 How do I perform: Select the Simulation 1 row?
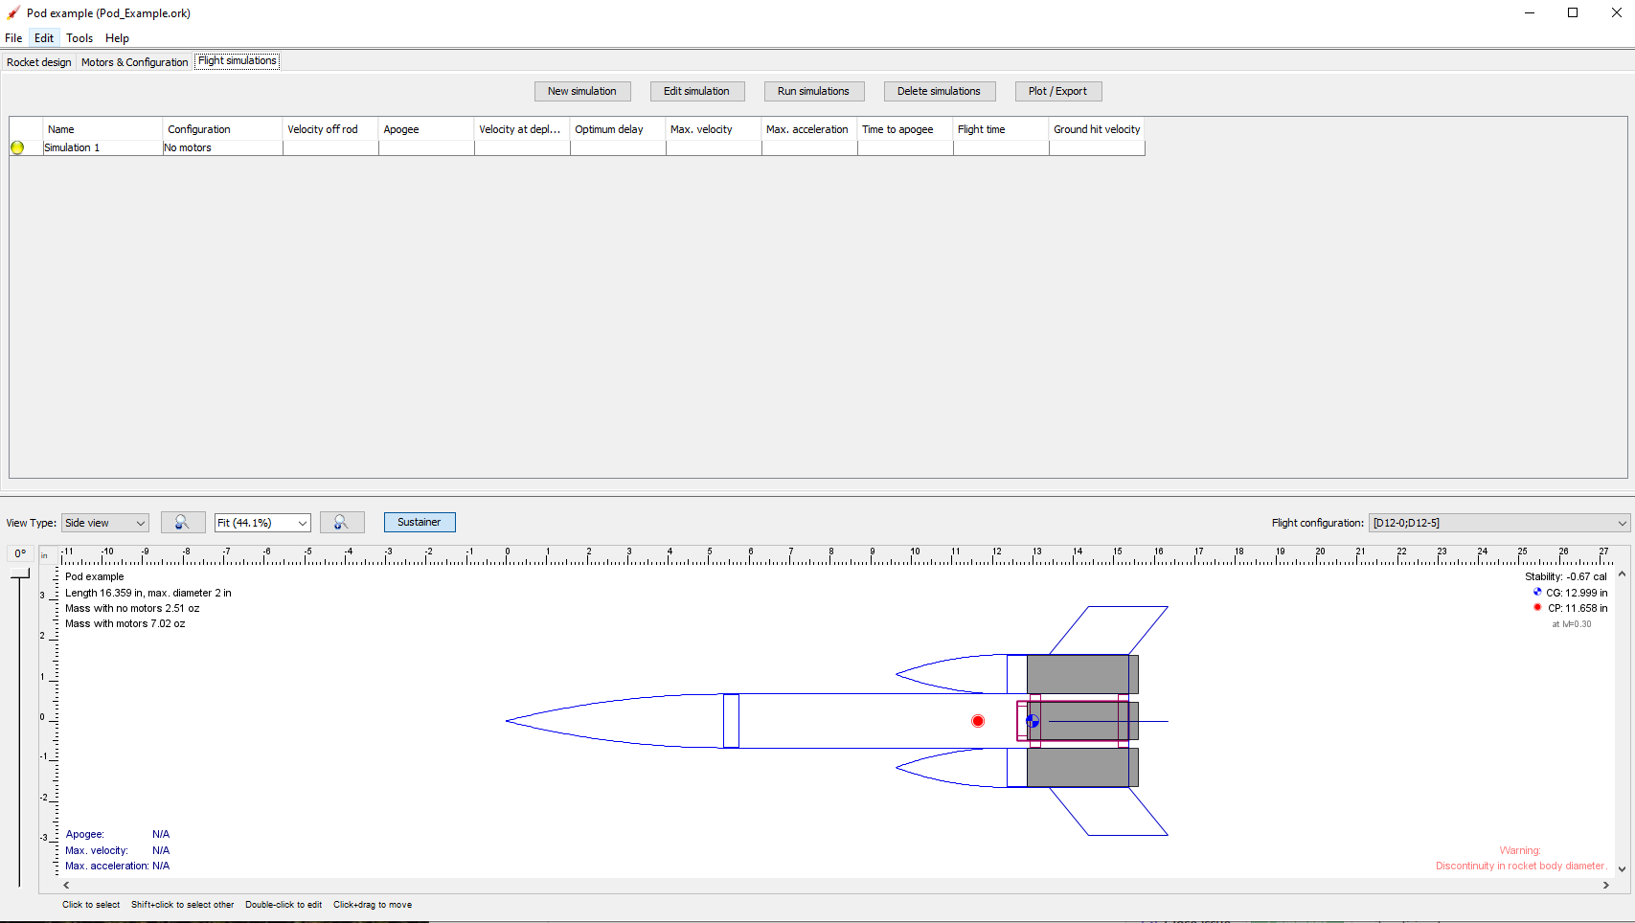coord(101,147)
